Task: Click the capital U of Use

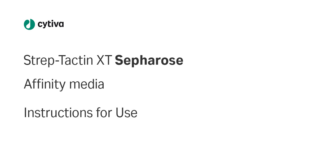Action: click(x=120, y=113)
